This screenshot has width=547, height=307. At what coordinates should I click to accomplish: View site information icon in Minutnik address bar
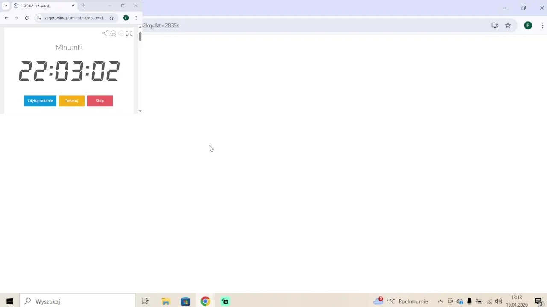[39, 18]
